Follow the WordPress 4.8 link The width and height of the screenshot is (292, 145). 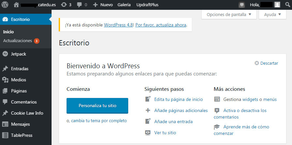[x=118, y=25]
